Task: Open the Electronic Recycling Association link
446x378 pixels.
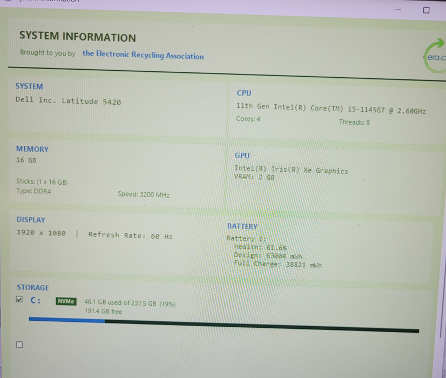Action: click(143, 55)
